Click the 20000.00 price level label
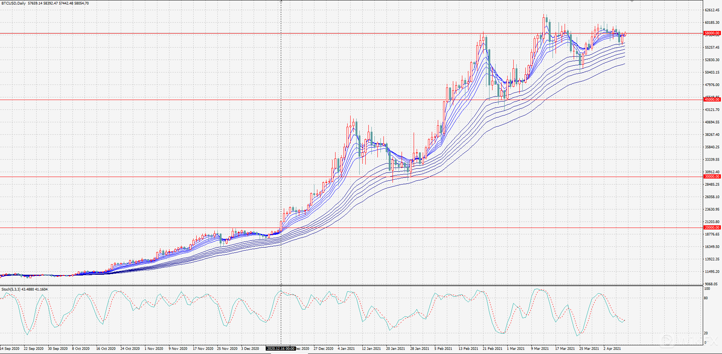Viewport: 722px width, 354px height. (x=712, y=228)
